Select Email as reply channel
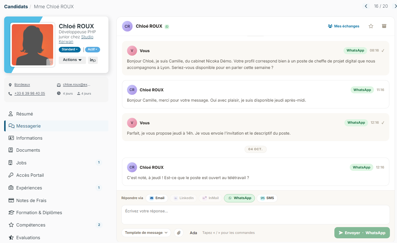 [157, 198]
